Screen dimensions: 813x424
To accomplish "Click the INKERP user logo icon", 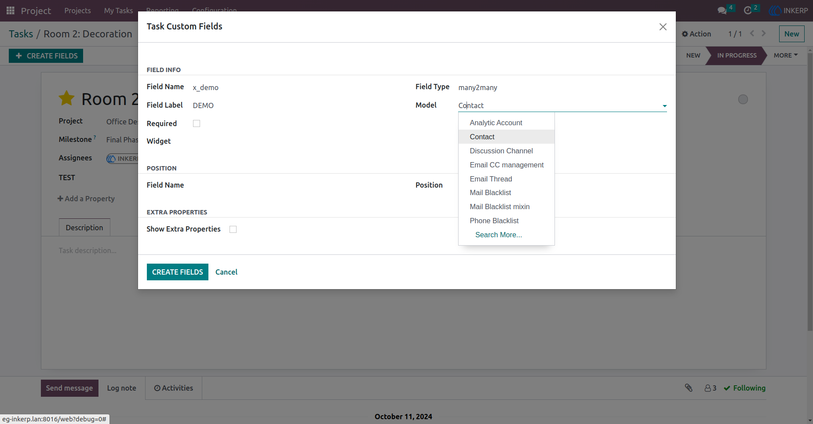I will pyautogui.click(x=775, y=11).
